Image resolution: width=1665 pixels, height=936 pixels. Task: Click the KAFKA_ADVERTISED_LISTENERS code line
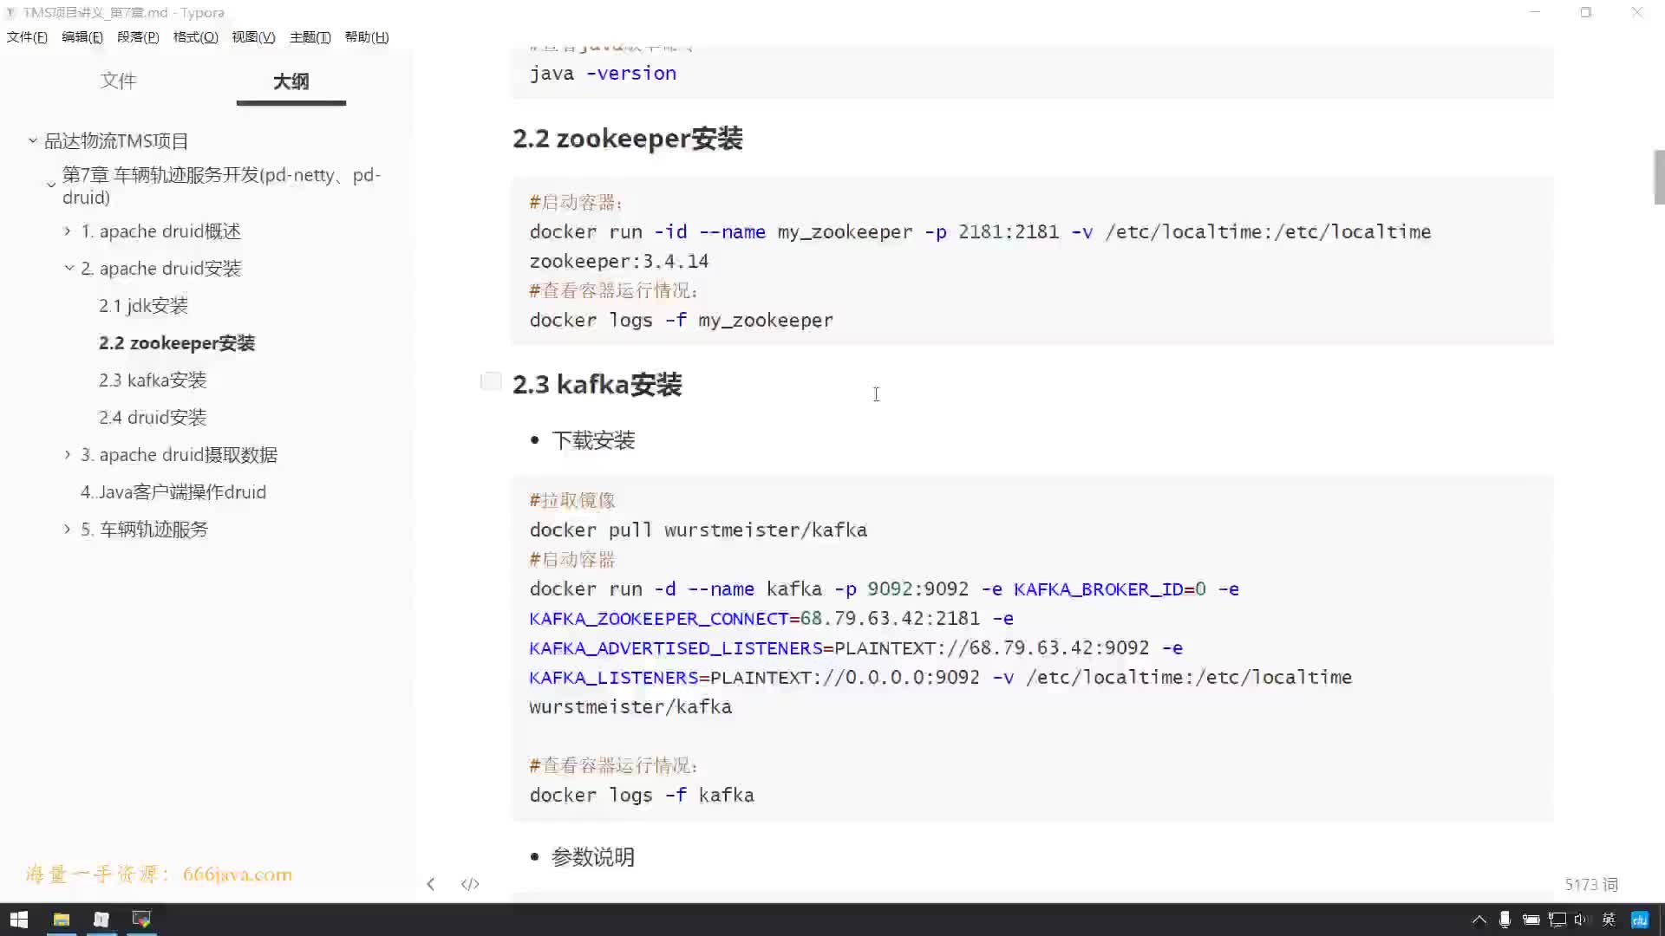[856, 648]
